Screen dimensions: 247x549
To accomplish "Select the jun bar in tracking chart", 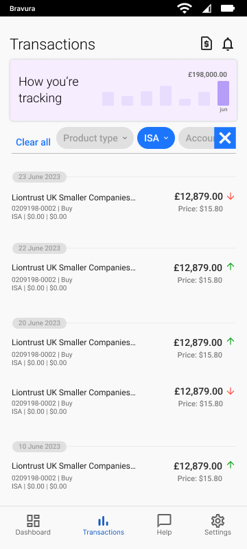I will 223,93.
